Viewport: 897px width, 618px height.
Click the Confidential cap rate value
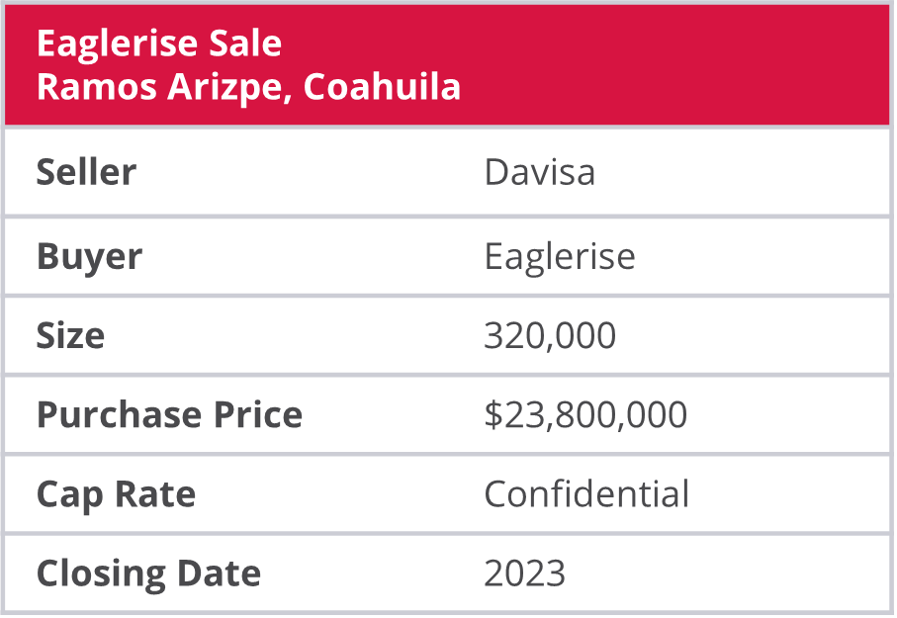pyautogui.click(x=585, y=493)
